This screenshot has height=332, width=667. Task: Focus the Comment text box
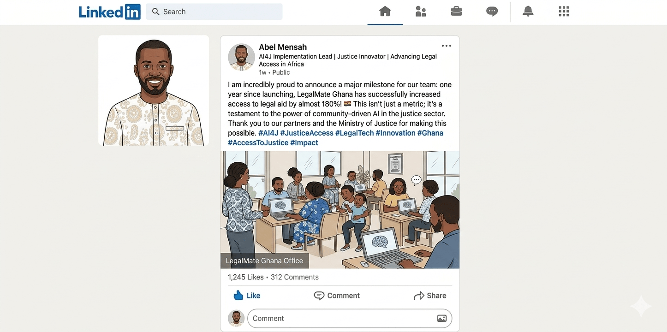(350, 319)
